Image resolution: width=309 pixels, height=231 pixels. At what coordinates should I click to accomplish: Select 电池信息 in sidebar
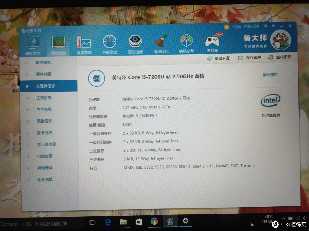[45, 156]
